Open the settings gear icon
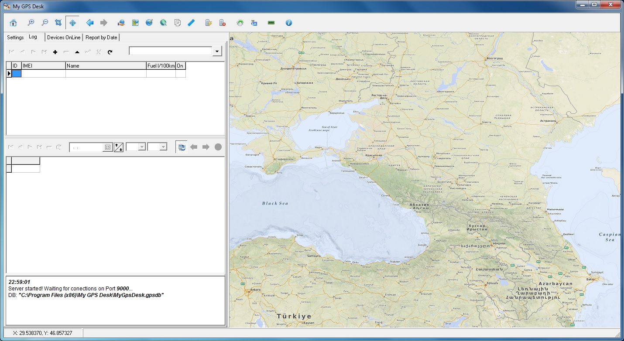 pos(240,22)
